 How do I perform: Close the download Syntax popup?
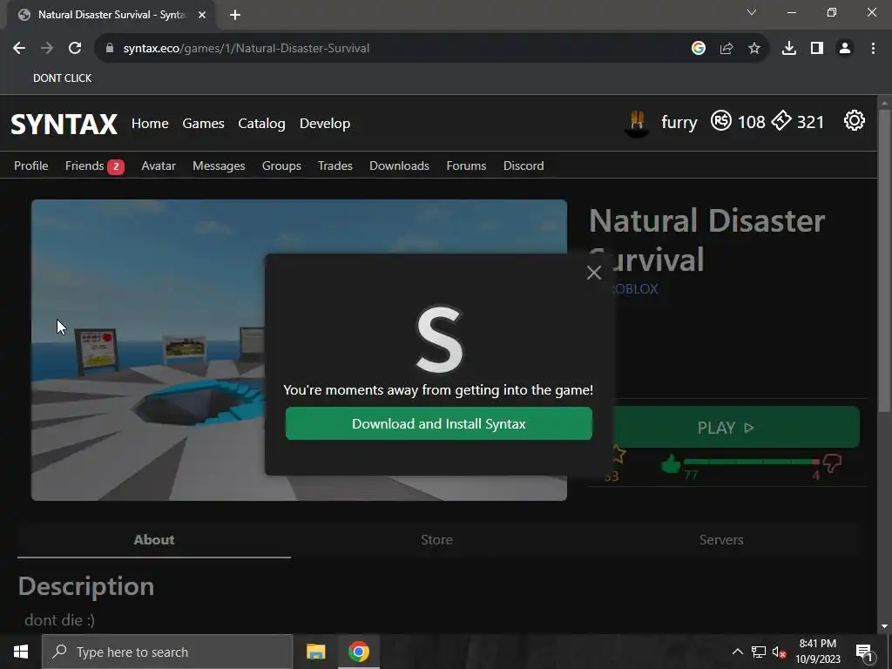click(x=594, y=273)
